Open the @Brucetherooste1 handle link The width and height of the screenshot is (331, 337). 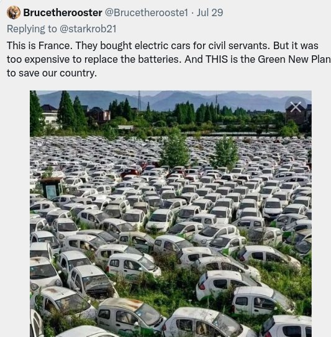(x=147, y=12)
